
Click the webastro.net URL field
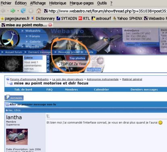pos(105,11)
